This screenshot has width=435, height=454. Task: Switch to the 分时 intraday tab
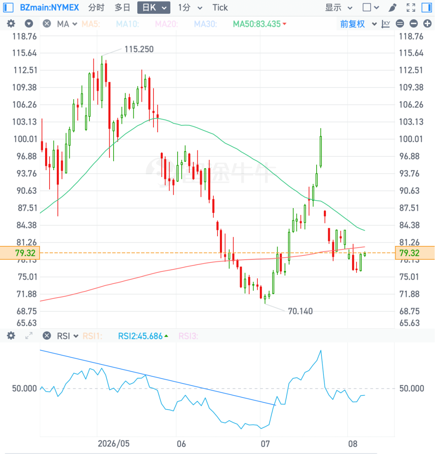click(x=96, y=8)
